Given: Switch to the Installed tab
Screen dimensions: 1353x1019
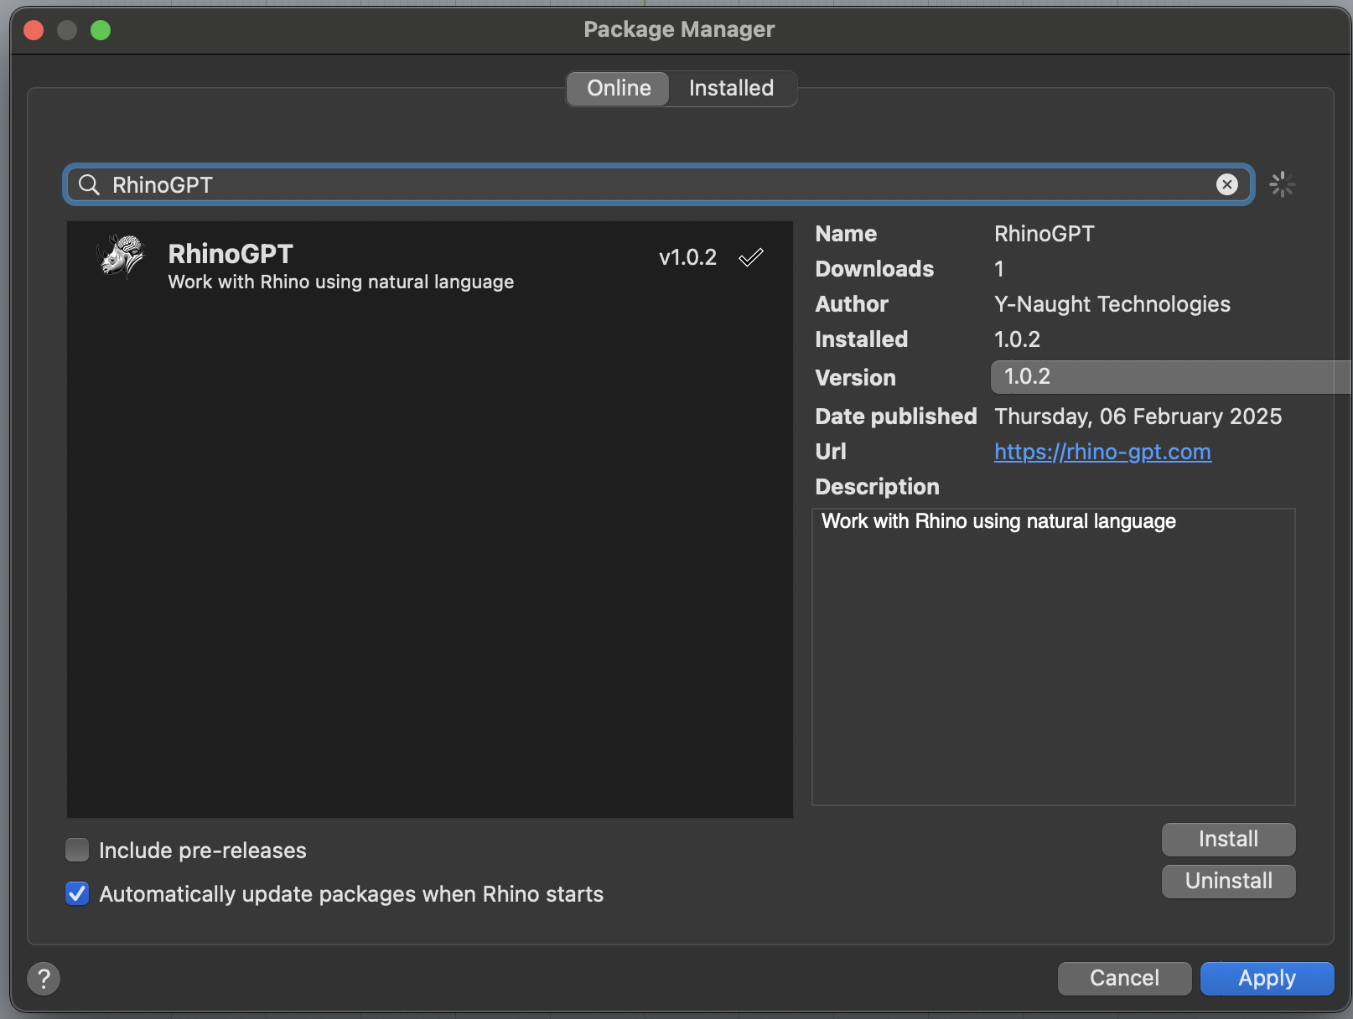Looking at the screenshot, I should tap(731, 88).
